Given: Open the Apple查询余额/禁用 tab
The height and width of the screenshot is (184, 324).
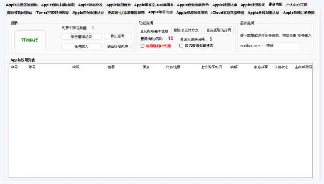Looking at the screenshot, I should coord(58,5).
